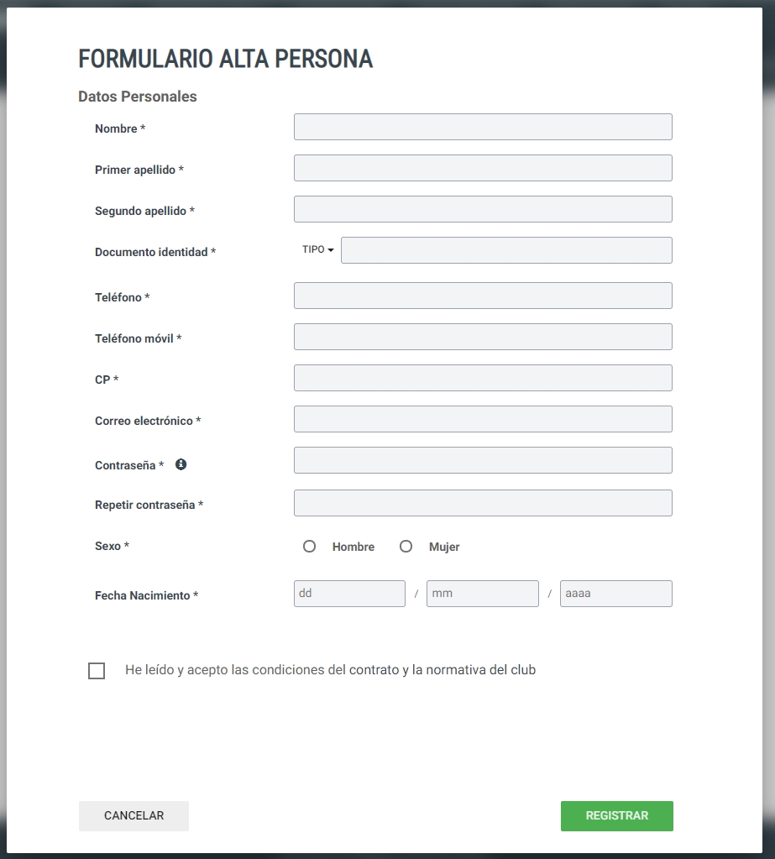Click the password info icon next to Contraseña
Image resolution: width=775 pixels, height=859 pixels.
click(181, 464)
